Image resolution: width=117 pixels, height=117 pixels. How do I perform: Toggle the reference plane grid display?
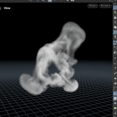(x=115, y=8)
